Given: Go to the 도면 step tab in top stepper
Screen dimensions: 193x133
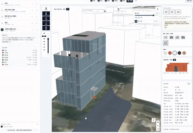Looking at the screenshot, I should (130, 1).
